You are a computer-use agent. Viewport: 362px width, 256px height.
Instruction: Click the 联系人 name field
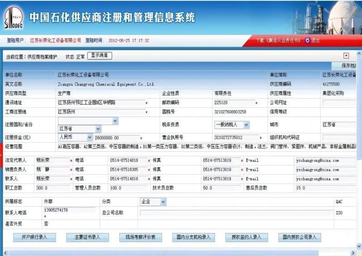coord(53,179)
